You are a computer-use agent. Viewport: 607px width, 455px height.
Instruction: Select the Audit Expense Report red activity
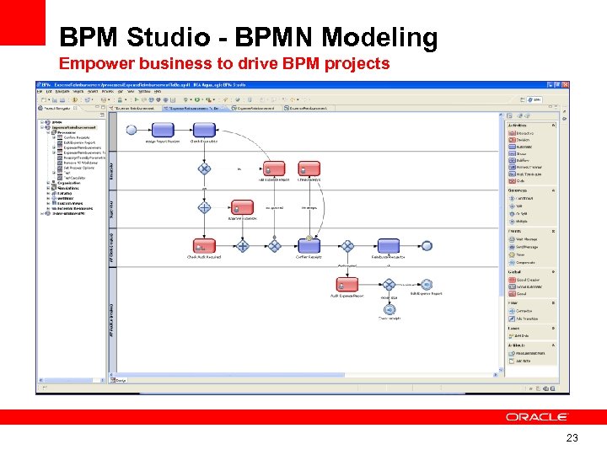click(x=347, y=285)
